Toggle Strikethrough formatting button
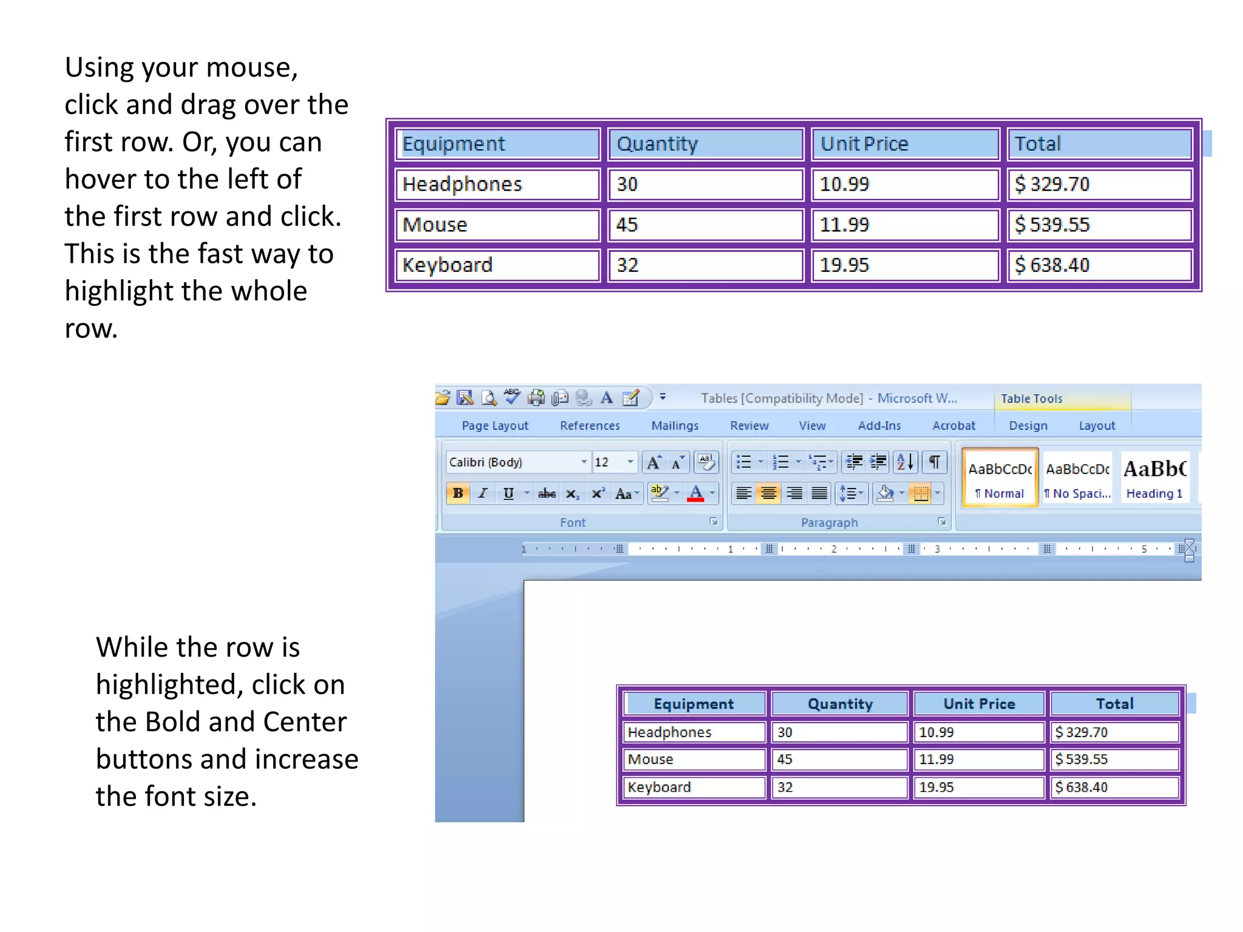Viewport: 1243px width, 932px height. (547, 493)
